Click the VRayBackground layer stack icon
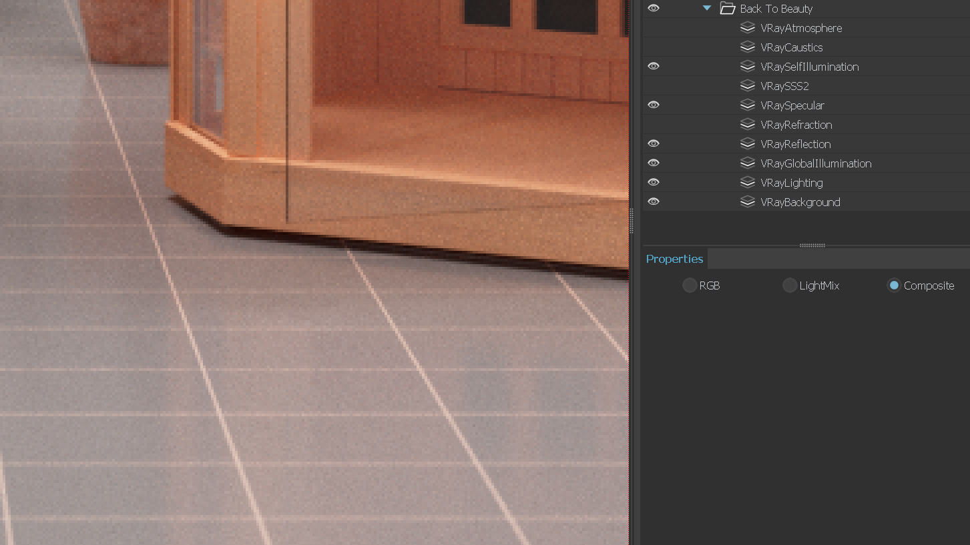Screen dimensions: 970x545 748,202
